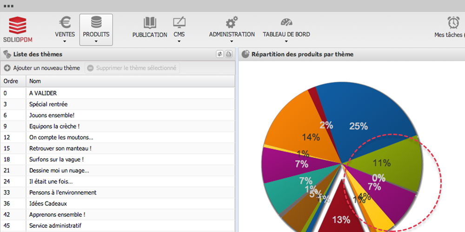The image size is (465, 232).
Task: Select the Produits database icon
Action: 96,22
